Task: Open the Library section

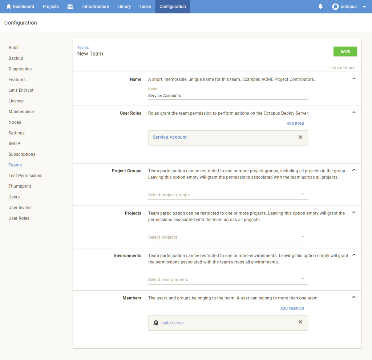Action: pos(124,6)
